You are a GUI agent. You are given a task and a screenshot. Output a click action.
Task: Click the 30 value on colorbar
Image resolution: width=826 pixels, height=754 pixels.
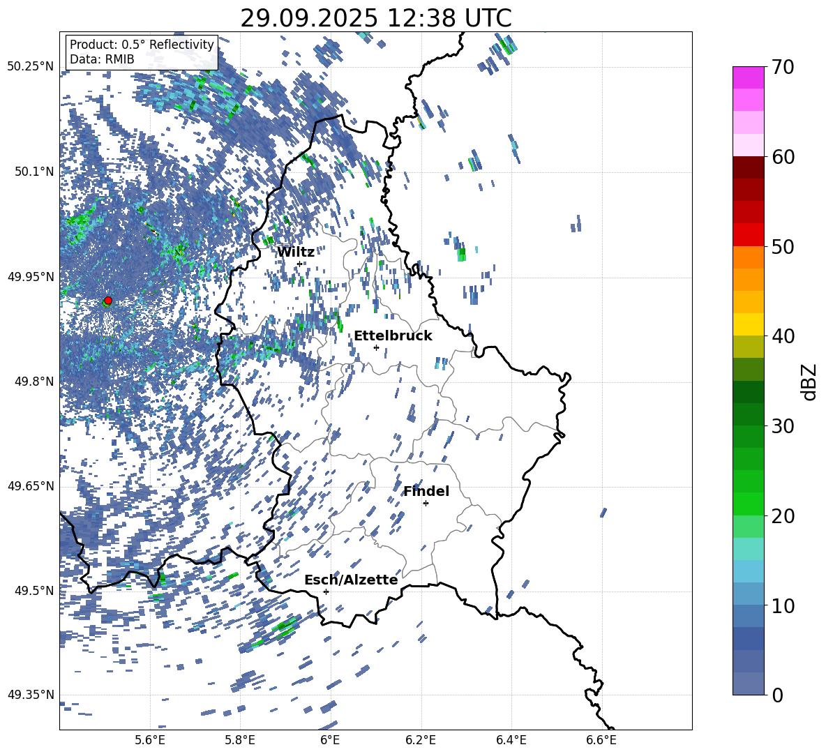[x=782, y=426]
